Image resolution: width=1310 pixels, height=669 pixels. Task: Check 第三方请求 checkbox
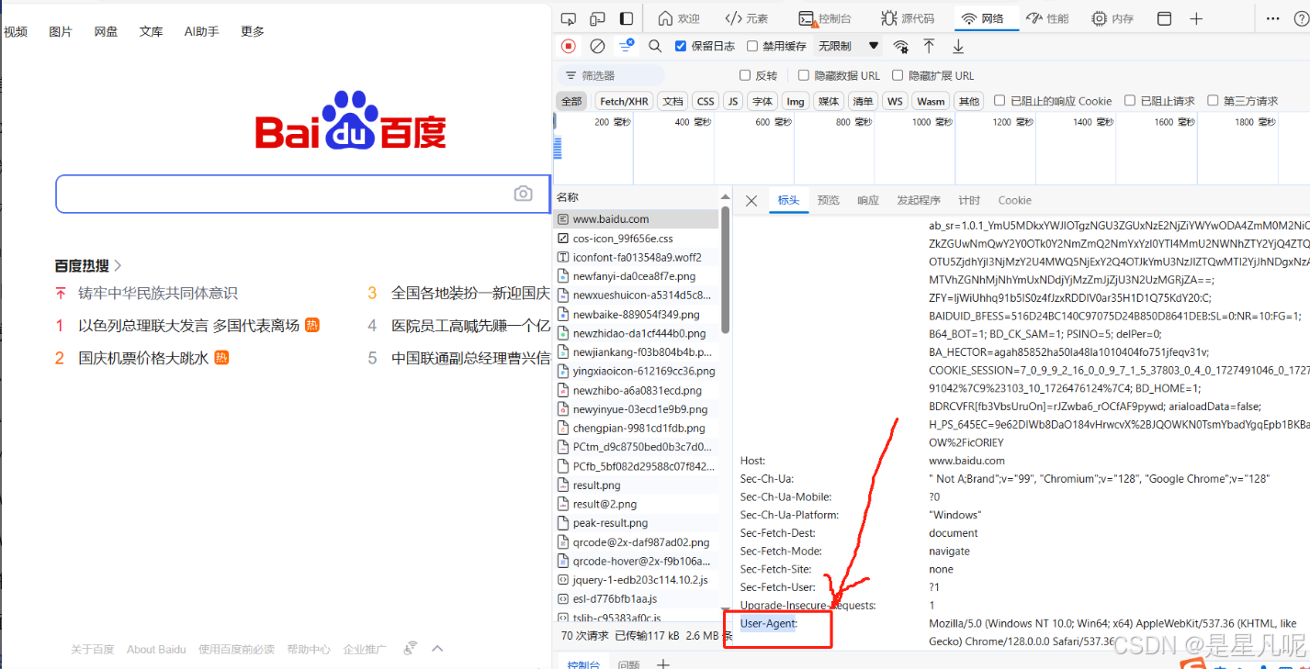(1213, 101)
